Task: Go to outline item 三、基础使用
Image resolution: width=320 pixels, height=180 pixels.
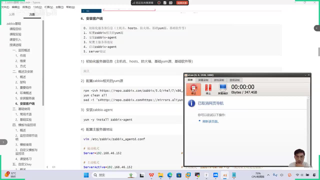Action: point(21,109)
